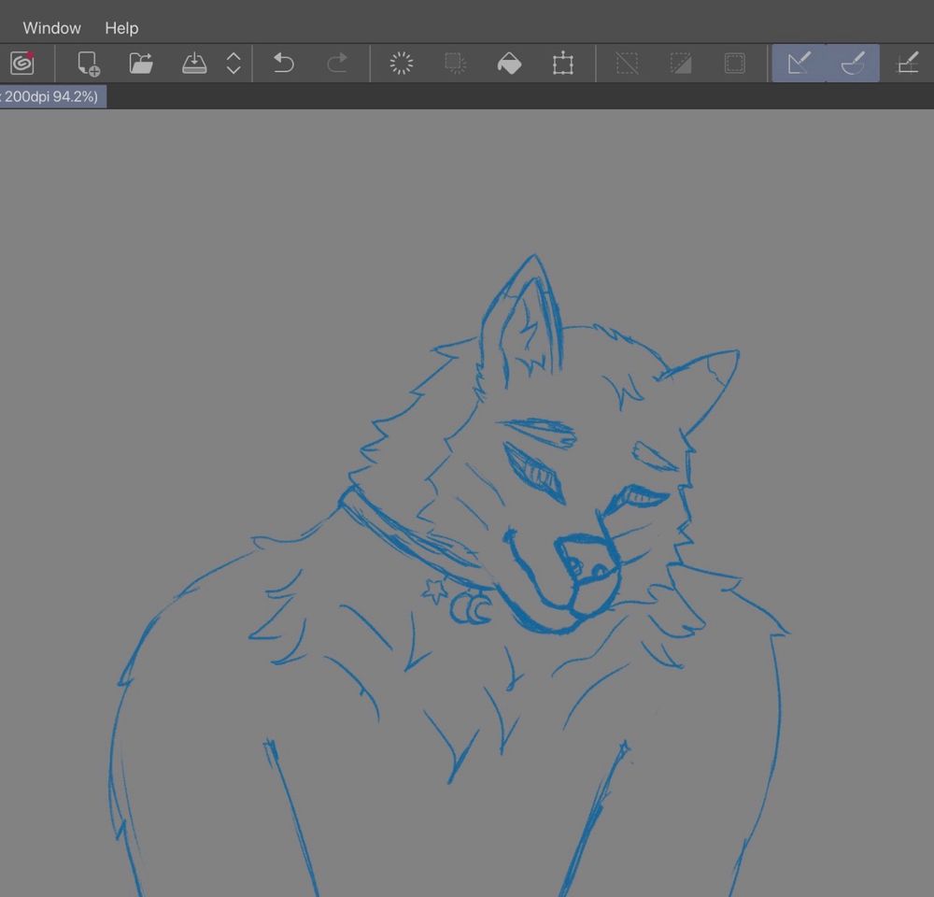Image resolution: width=934 pixels, height=897 pixels.
Task: Create a new canvas document
Action: click(x=89, y=64)
